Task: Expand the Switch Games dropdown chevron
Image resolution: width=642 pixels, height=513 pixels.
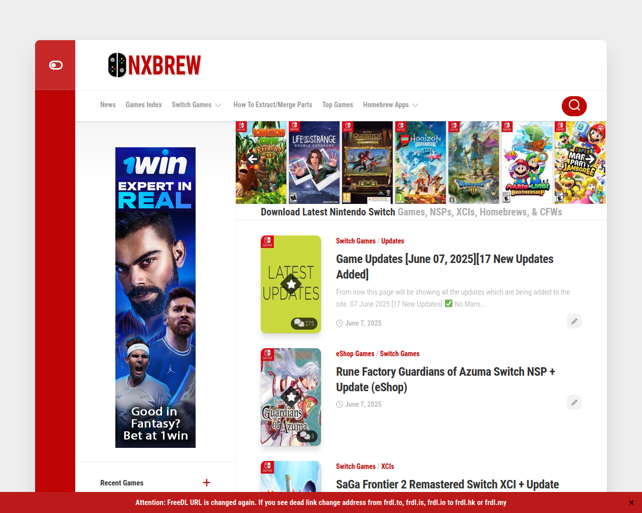Action: pyautogui.click(x=218, y=105)
